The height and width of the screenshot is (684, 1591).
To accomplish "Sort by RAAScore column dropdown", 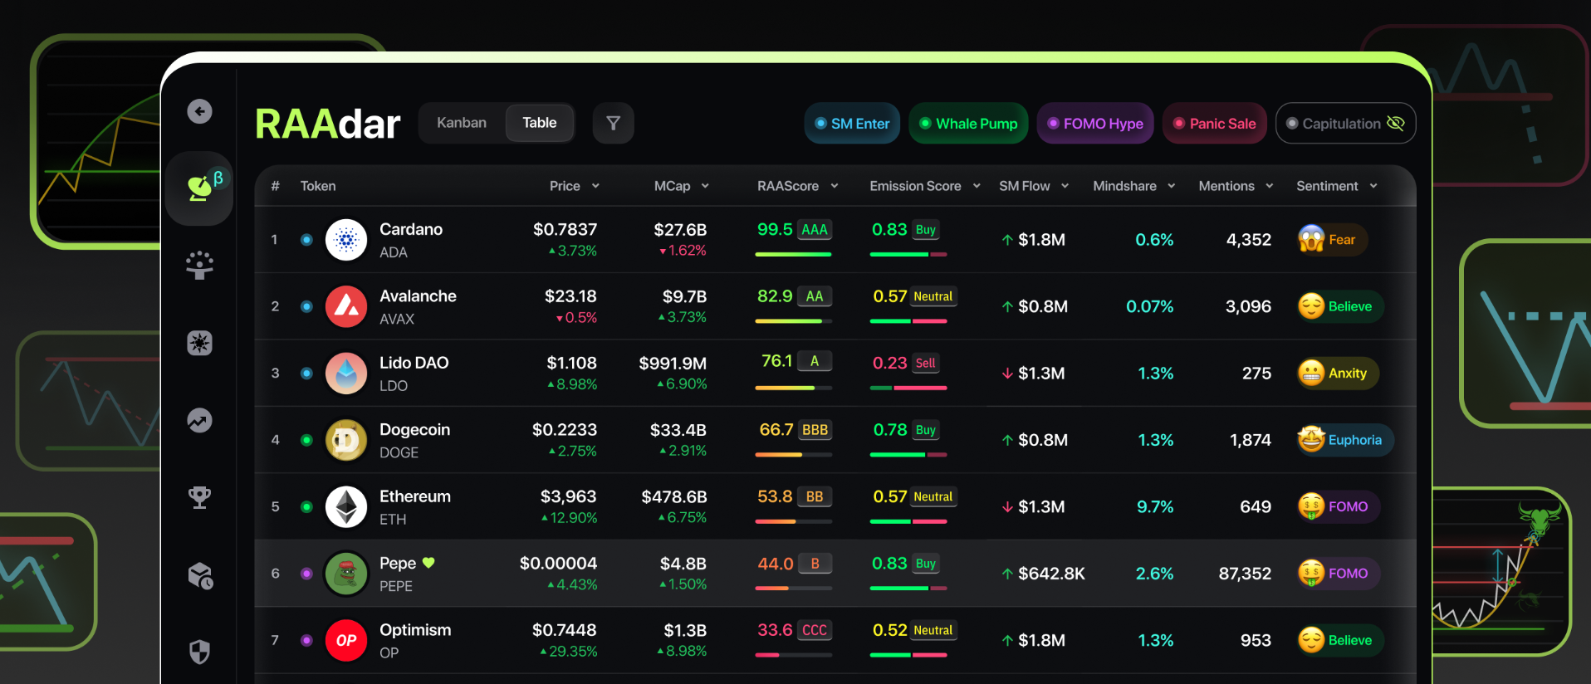I will (834, 186).
